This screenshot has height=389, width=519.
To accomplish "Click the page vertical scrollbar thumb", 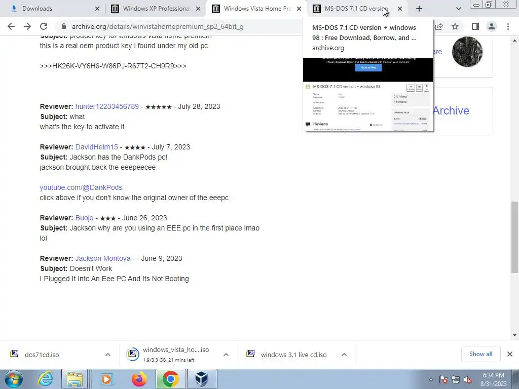I will tap(515, 237).
